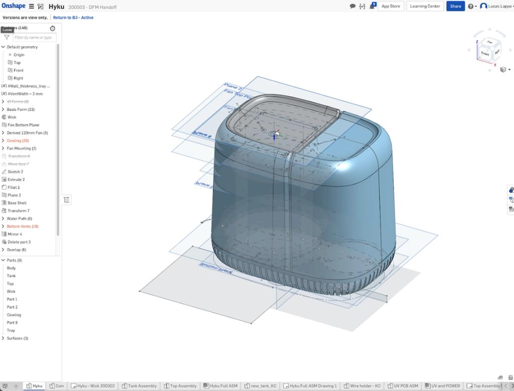Open the Onshape hamburger menu
Image resolution: width=514 pixels, height=391 pixels.
click(x=31, y=6)
